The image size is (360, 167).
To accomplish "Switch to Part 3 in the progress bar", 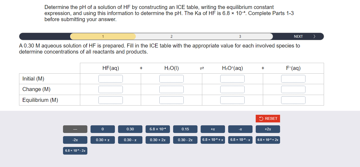I will coord(240,36).
